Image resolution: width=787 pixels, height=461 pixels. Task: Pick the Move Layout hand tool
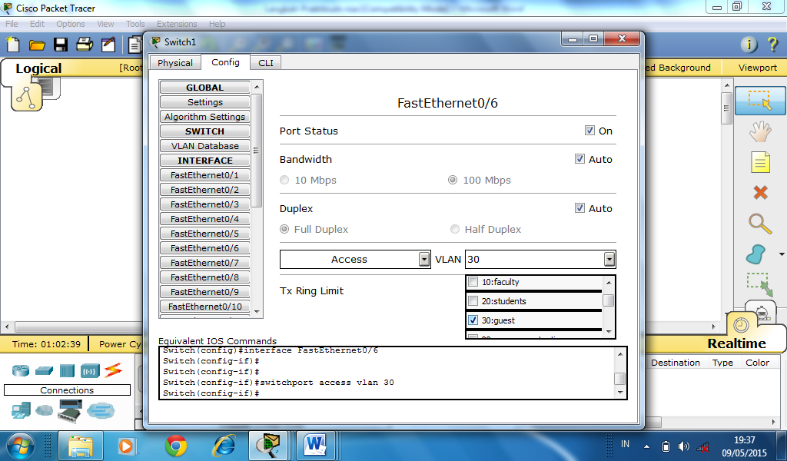coord(760,132)
